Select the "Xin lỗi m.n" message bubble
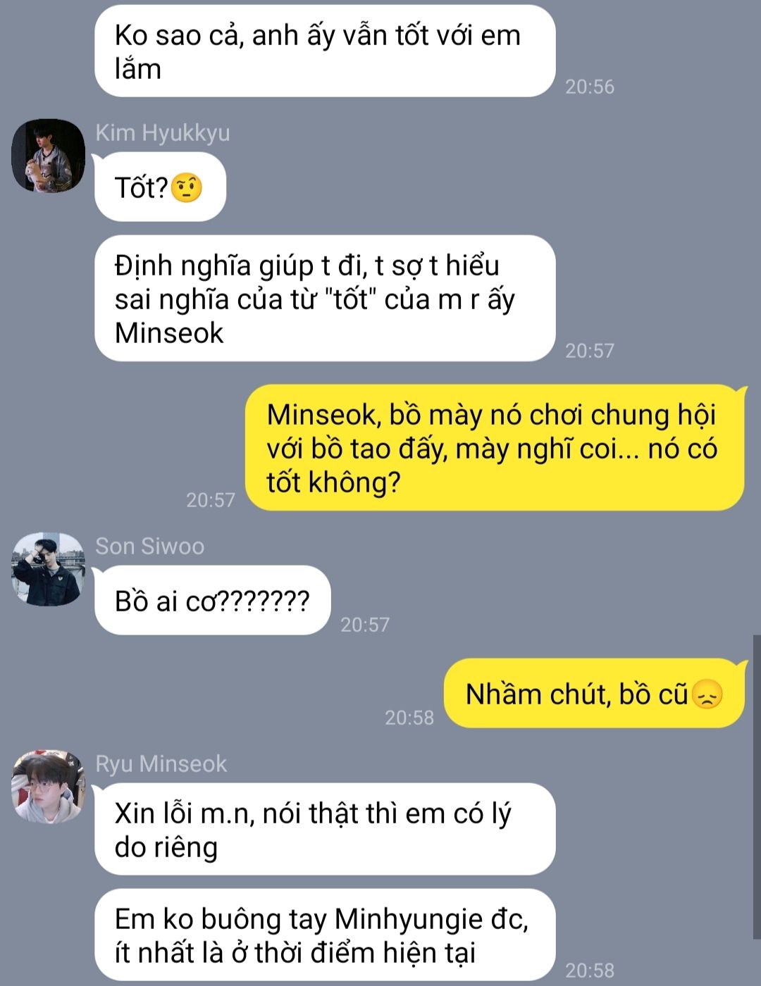761x986 pixels. 325,830
